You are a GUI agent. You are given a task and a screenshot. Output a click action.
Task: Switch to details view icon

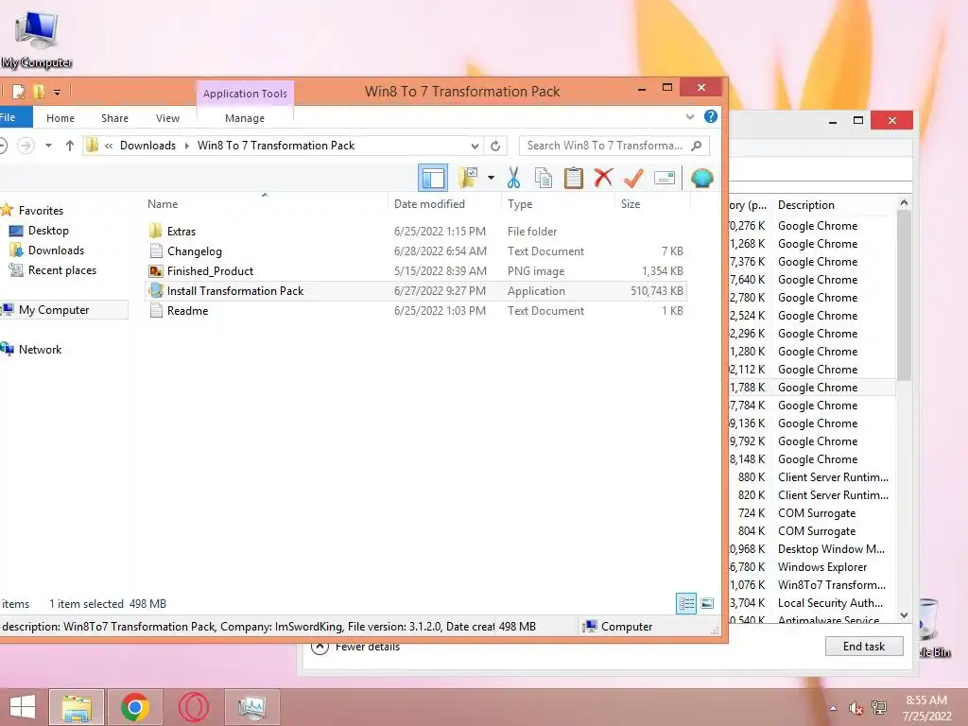pos(686,604)
